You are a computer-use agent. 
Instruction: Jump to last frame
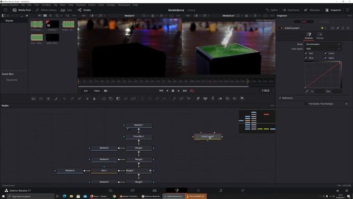click(185, 91)
